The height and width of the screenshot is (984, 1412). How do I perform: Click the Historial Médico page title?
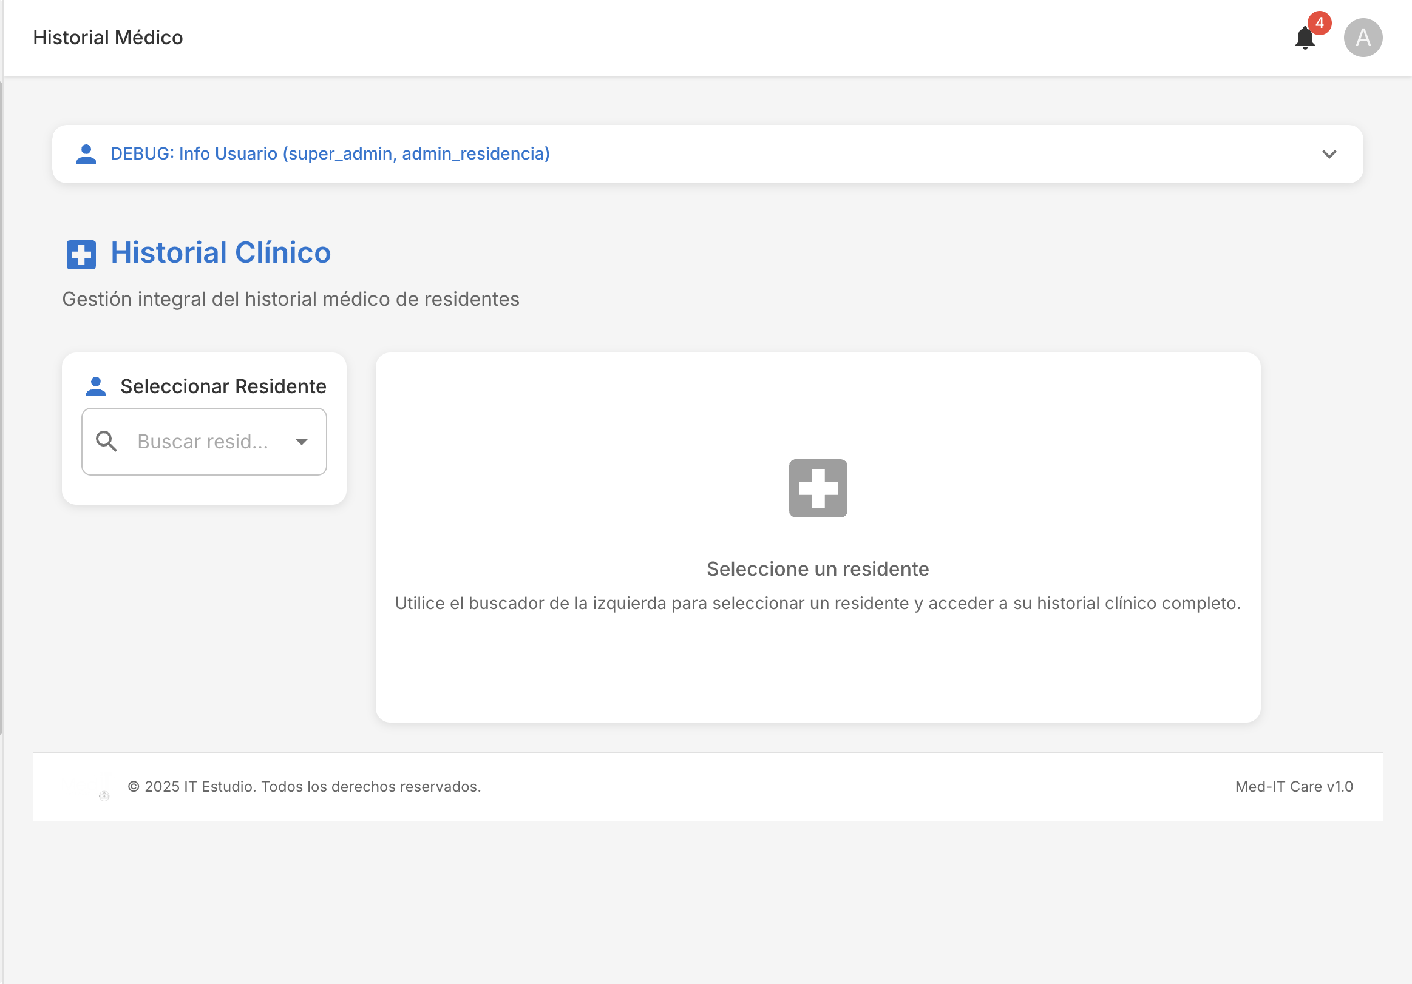coord(107,38)
